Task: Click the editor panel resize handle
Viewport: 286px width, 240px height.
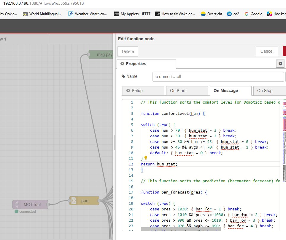Action: pyautogui.click(x=114, y=143)
